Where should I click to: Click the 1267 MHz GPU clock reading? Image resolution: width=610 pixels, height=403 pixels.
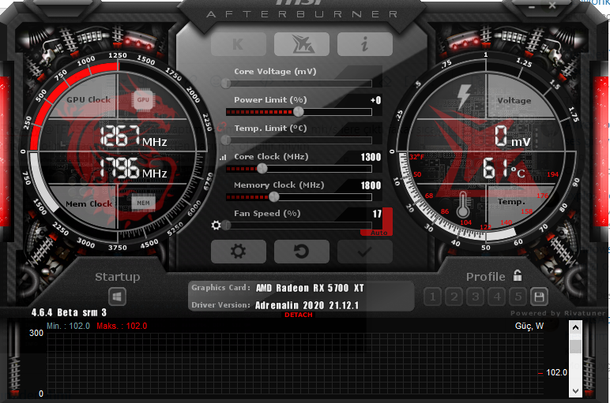click(x=134, y=136)
